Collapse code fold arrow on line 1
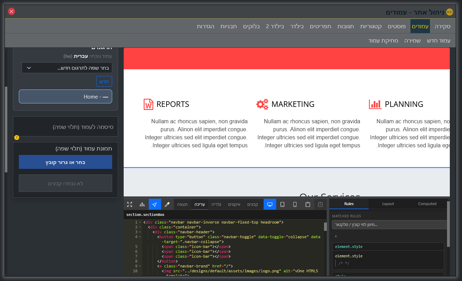 pos(140,222)
